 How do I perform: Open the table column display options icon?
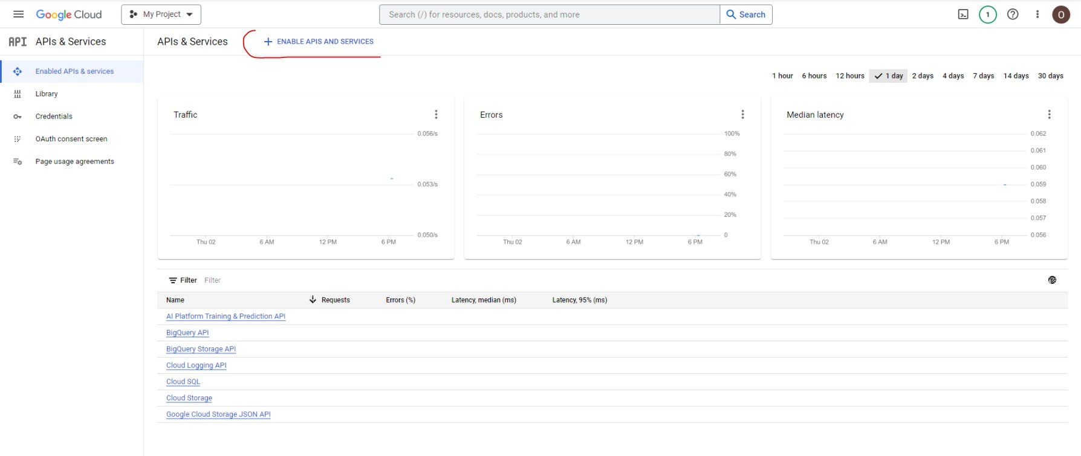click(1052, 280)
